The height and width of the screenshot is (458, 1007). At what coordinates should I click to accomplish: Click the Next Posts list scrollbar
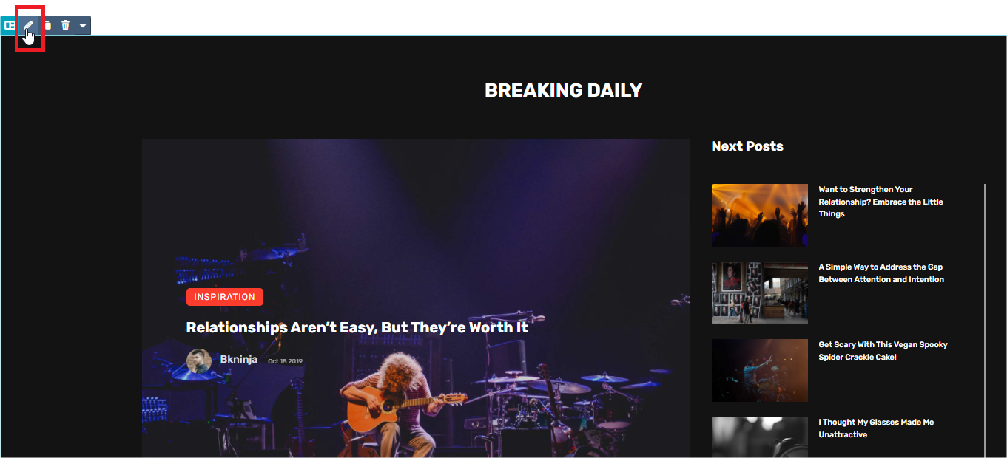985,321
